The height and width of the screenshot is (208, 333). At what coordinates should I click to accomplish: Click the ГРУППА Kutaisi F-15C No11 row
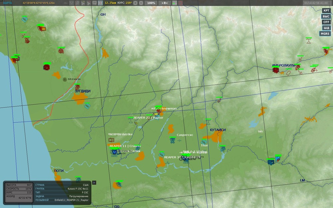62,189
